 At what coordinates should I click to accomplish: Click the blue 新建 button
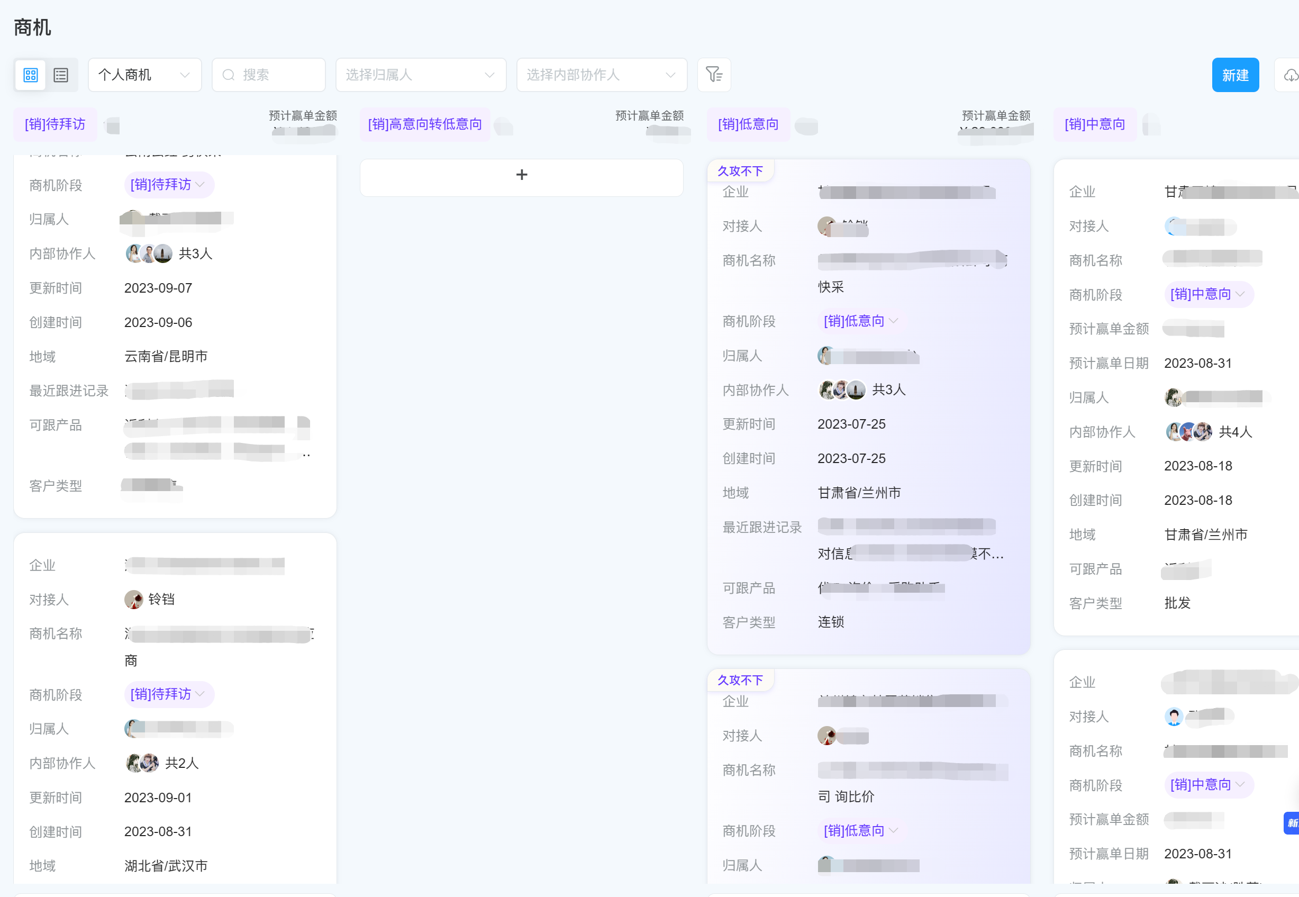coord(1235,75)
